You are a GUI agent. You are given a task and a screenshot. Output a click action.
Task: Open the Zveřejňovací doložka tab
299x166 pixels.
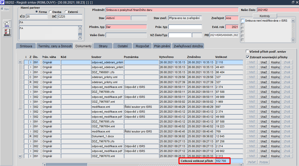click(188, 46)
